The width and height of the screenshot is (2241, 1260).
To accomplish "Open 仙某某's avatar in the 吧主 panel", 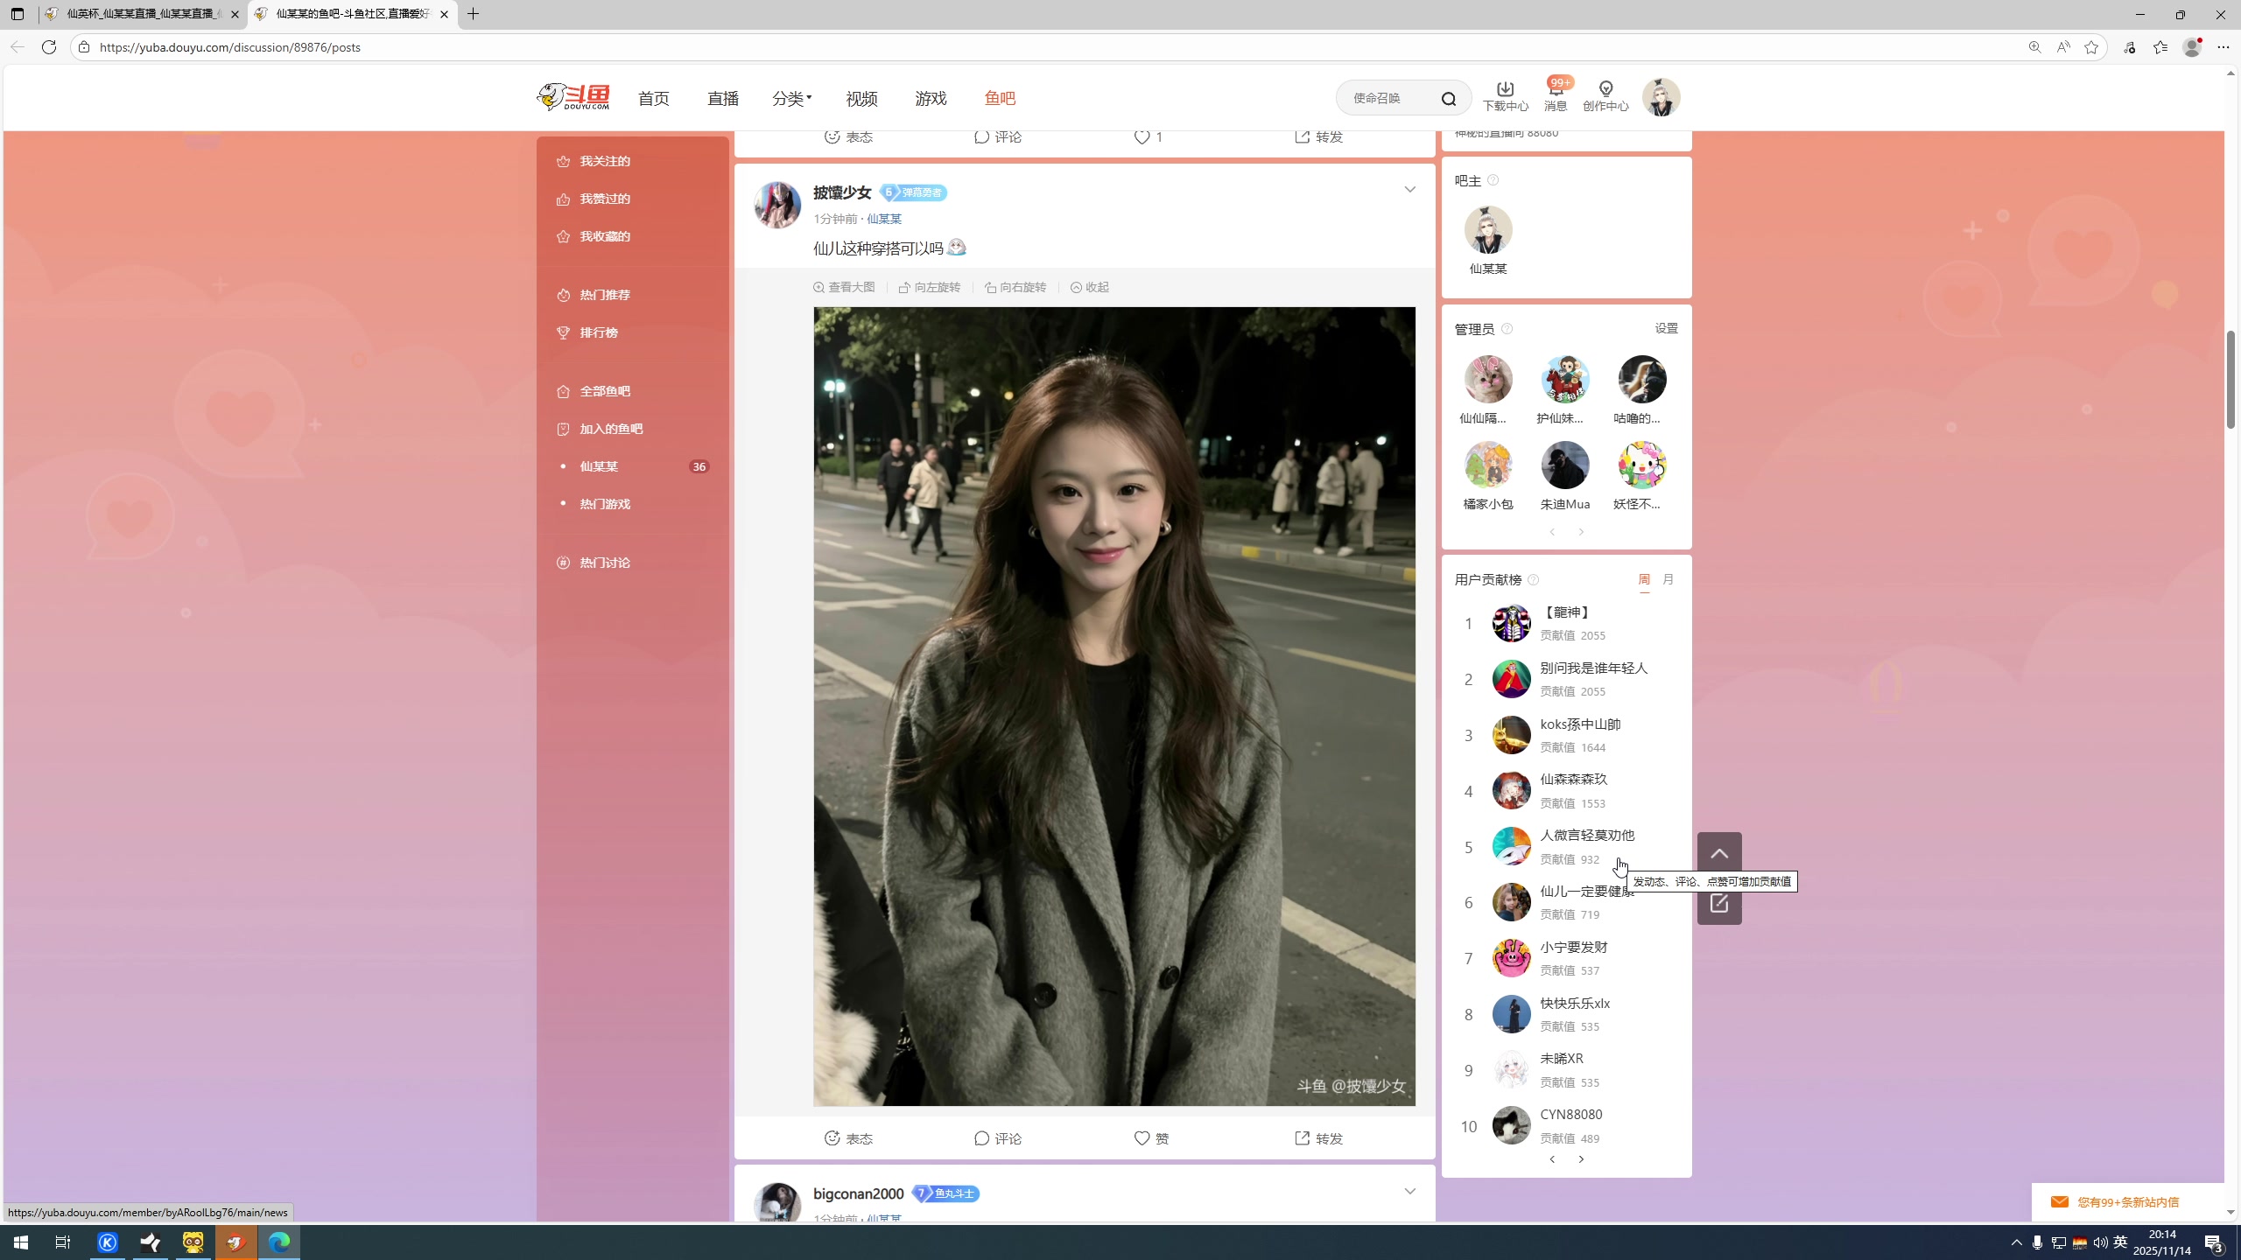I will tap(1487, 230).
